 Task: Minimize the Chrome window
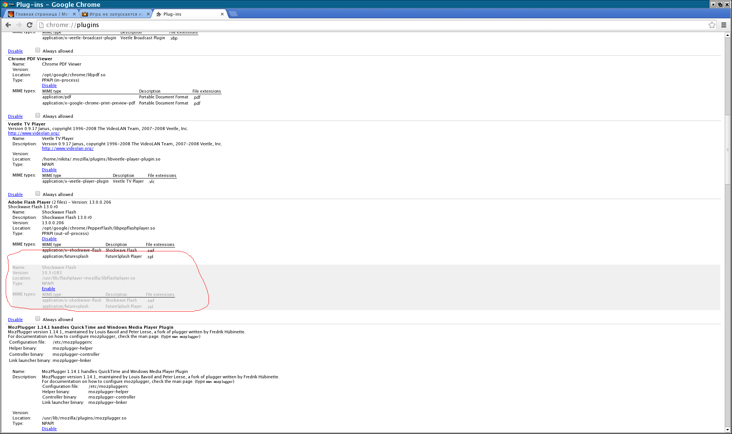pyautogui.click(x=713, y=4)
